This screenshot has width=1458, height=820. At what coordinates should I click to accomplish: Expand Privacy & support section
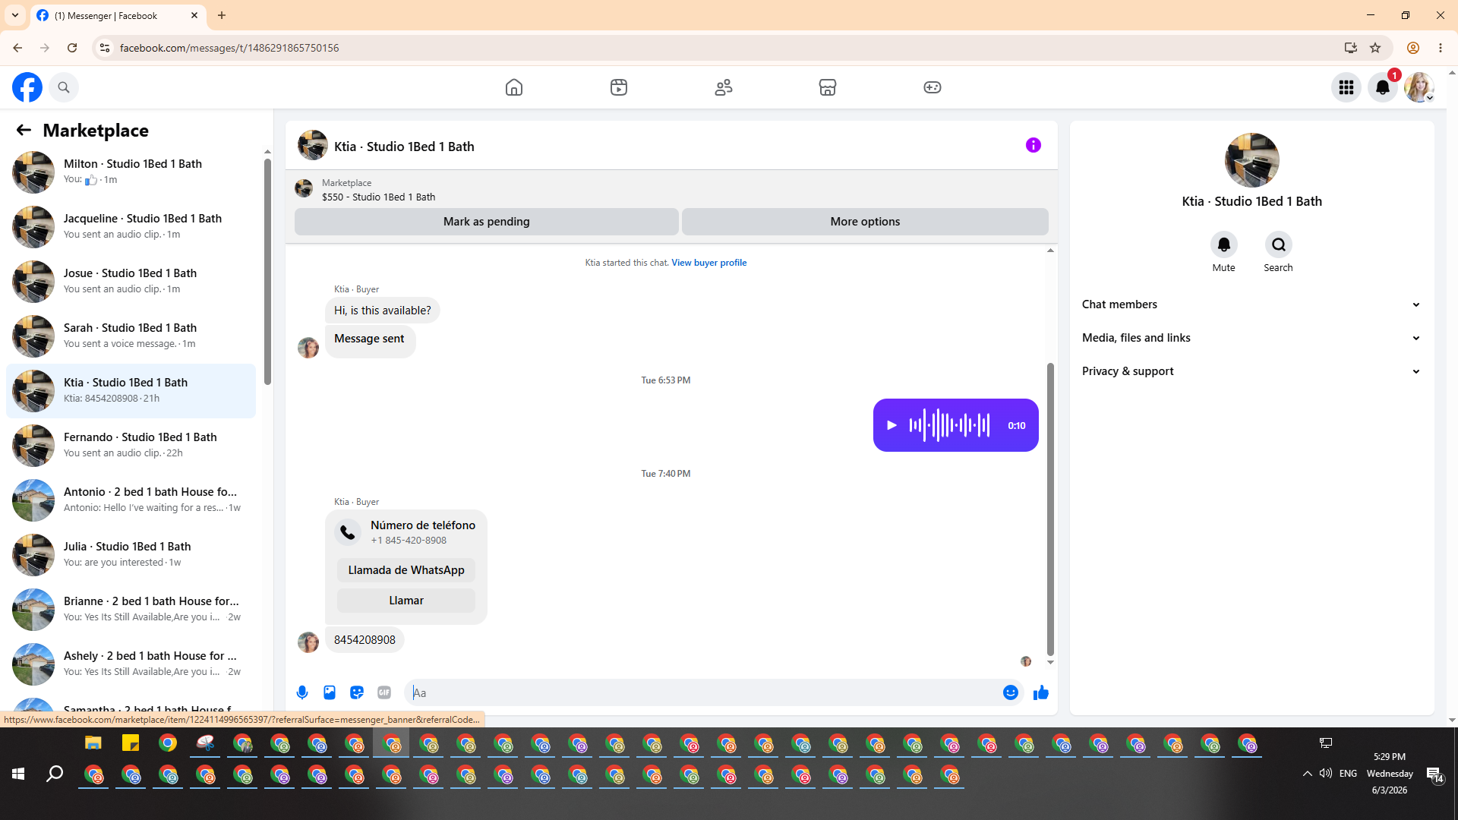(1251, 371)
